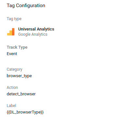Select the Action field label
The width and height of the screenshot is (126, 120).
click(x=12, y=88)
